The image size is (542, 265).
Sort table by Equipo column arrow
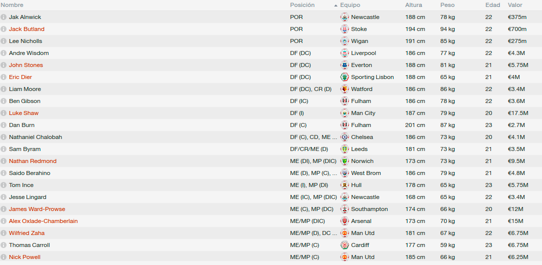pyautogui.click(x=336, y=5)
